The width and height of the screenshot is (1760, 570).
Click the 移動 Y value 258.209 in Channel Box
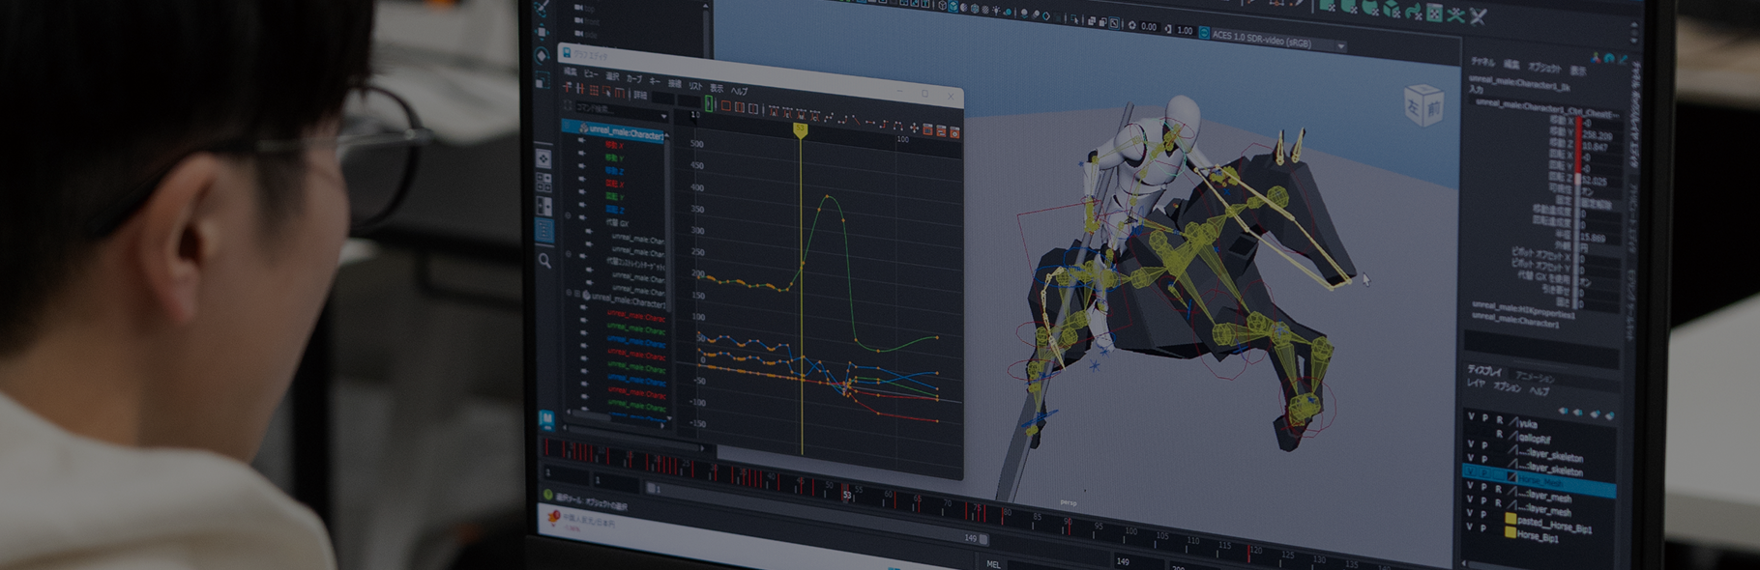(x=1598, y=135)
